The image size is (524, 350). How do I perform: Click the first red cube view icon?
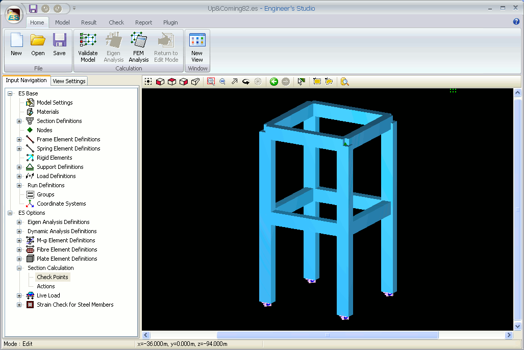[160, 82]
